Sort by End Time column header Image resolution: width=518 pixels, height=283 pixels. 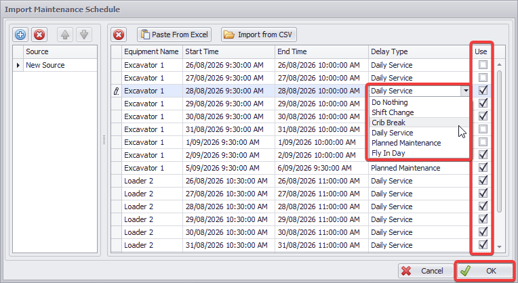[321, 51]
